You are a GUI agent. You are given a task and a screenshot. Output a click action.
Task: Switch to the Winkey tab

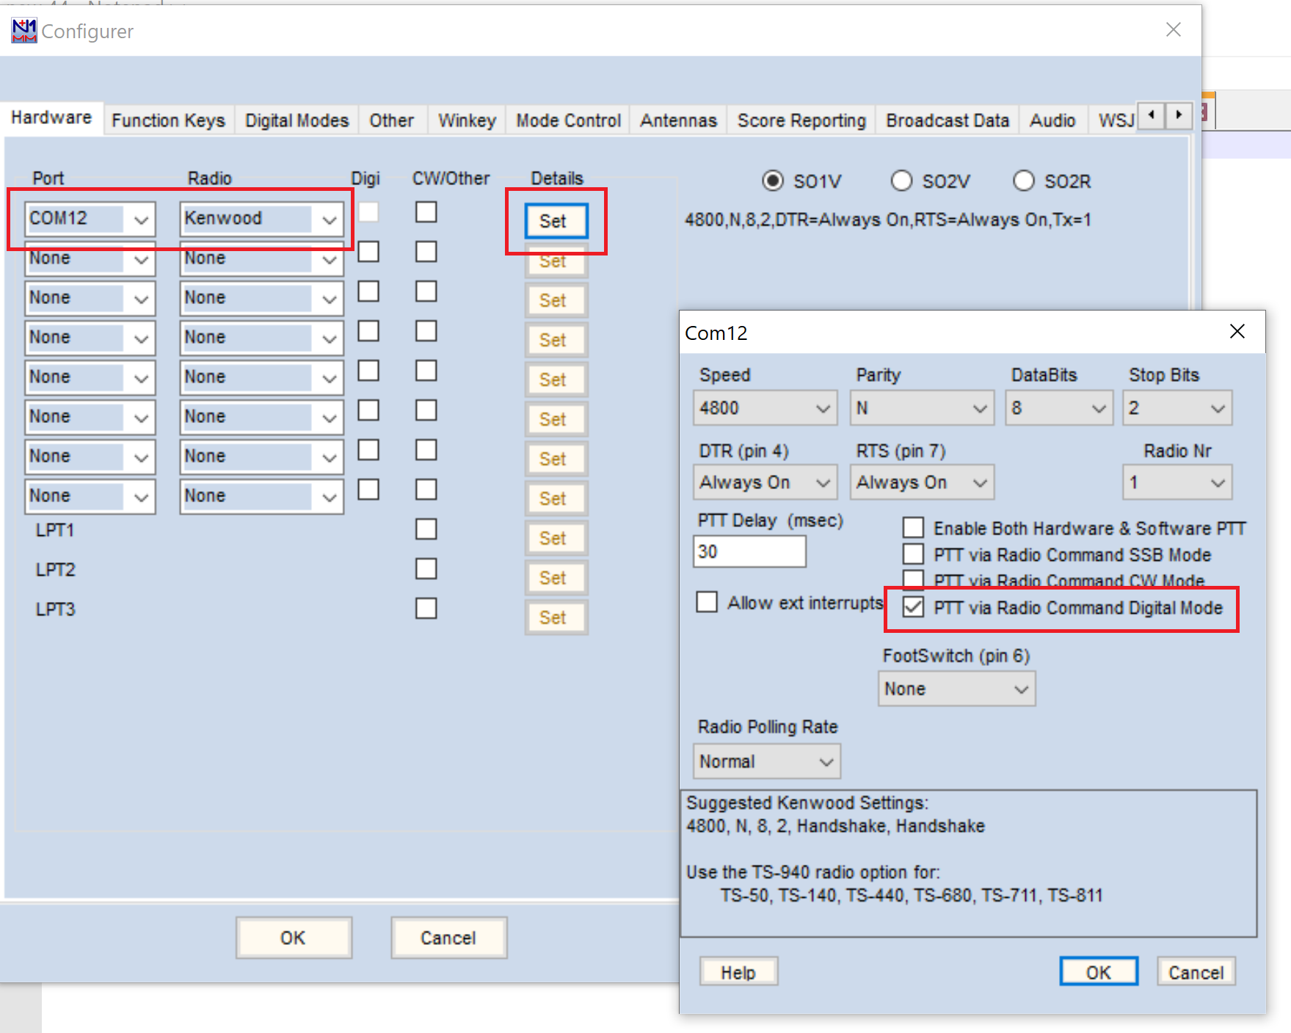point(467,120)
